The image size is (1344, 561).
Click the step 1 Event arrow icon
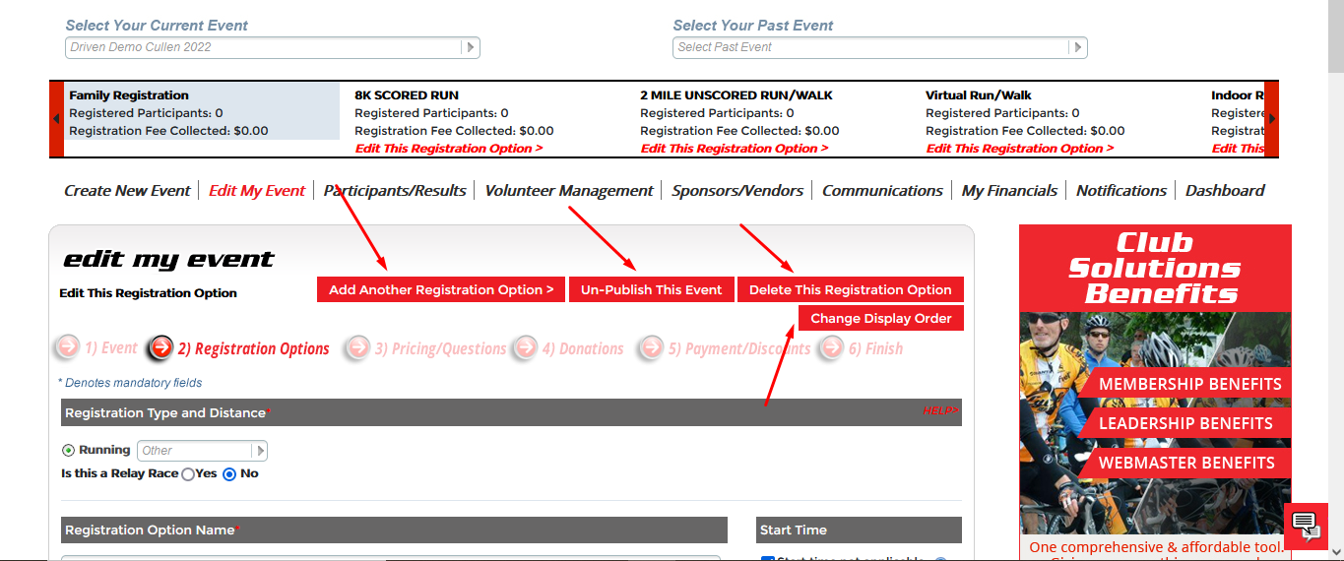[68, 347]
